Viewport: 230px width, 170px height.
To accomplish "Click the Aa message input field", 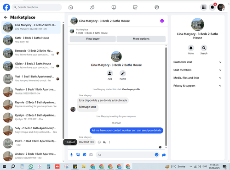I will click(125, 155).
